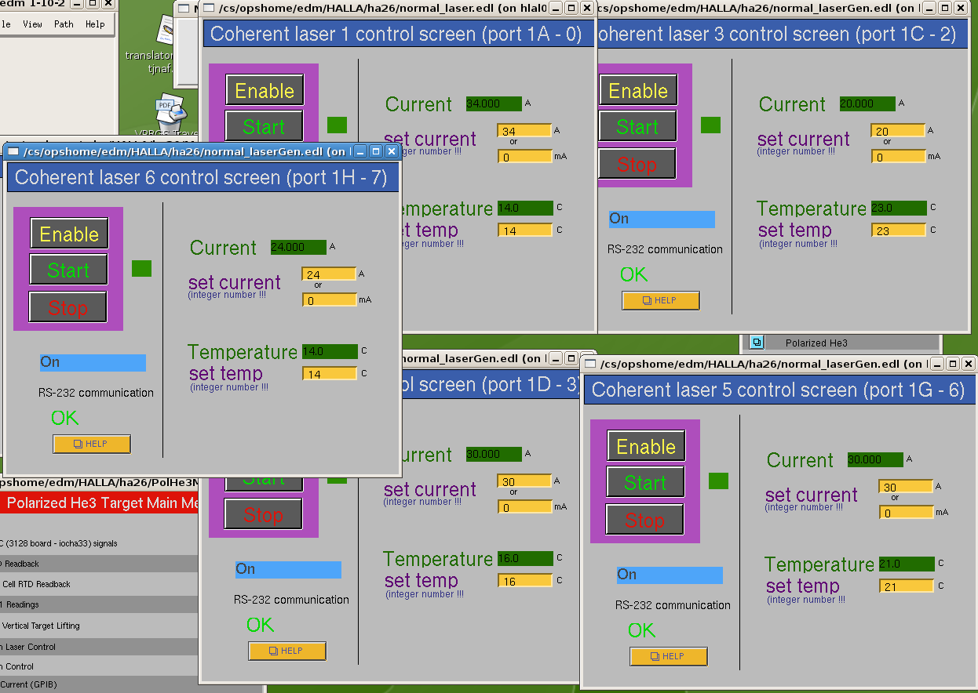Stop laser 6 with the Stop button
The height and width of the screenshot is (693, 978).
[68, 307]
